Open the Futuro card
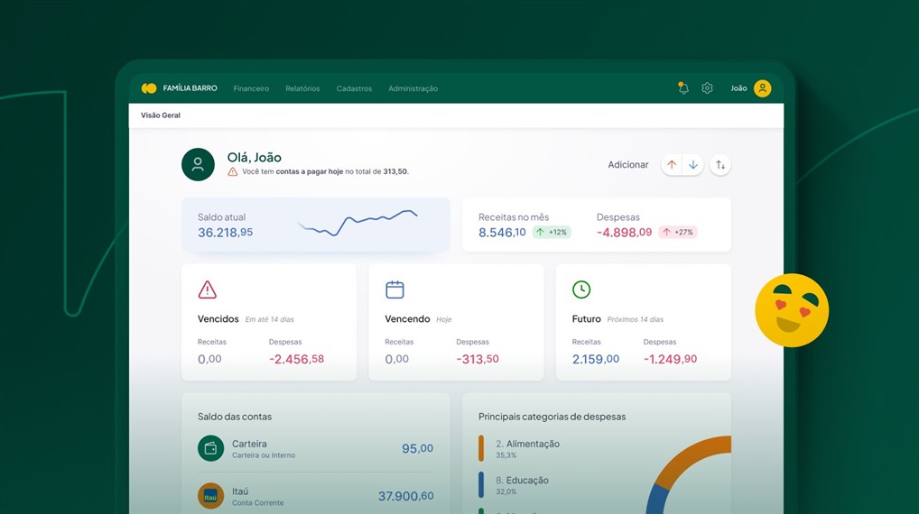 click(644, 322)
